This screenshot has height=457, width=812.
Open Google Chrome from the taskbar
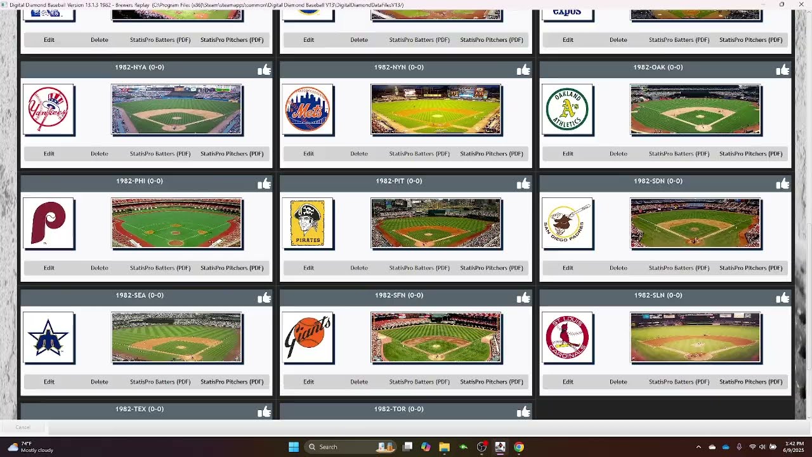click(x=519, y=447)
